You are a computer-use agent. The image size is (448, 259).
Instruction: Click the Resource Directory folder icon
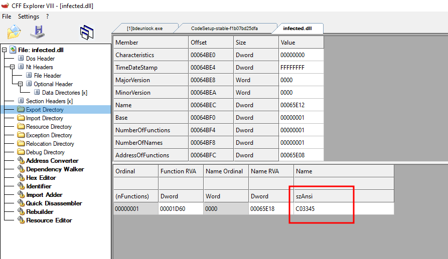[21, 127]
